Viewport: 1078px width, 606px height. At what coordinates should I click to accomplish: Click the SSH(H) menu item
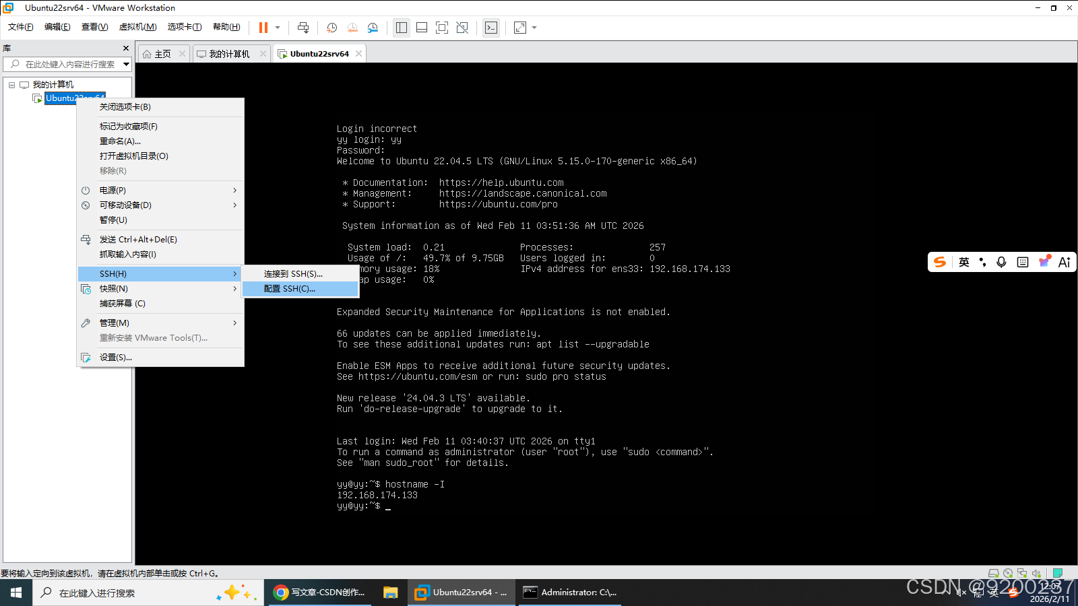160,274
